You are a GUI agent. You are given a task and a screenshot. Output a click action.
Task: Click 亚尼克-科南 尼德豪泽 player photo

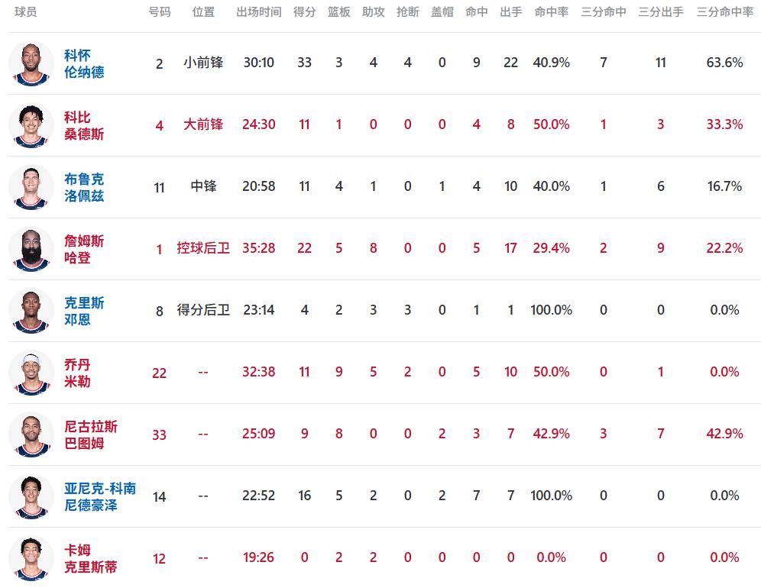coord(31,496)
